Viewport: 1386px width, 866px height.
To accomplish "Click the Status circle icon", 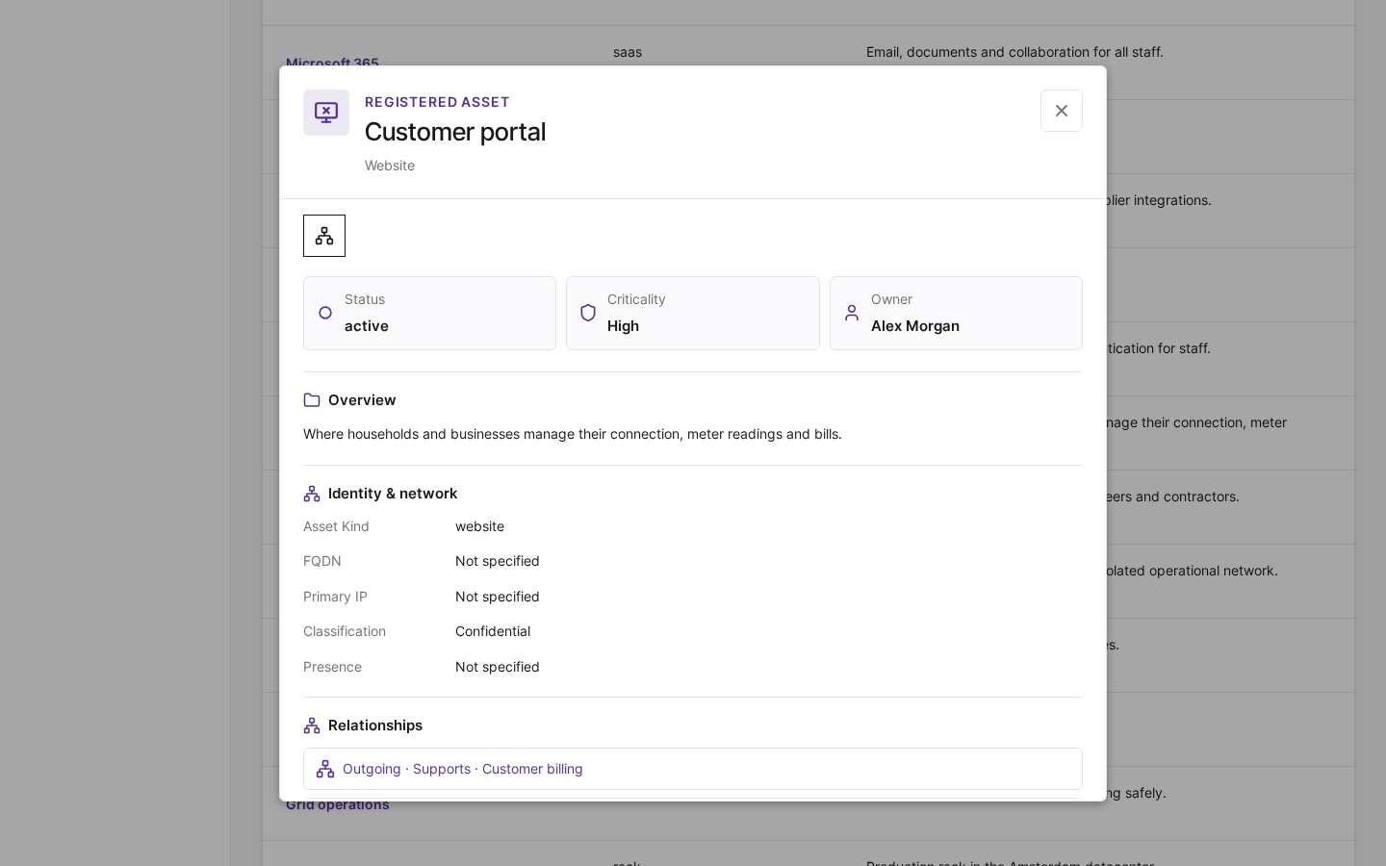I will coord(325,313).
